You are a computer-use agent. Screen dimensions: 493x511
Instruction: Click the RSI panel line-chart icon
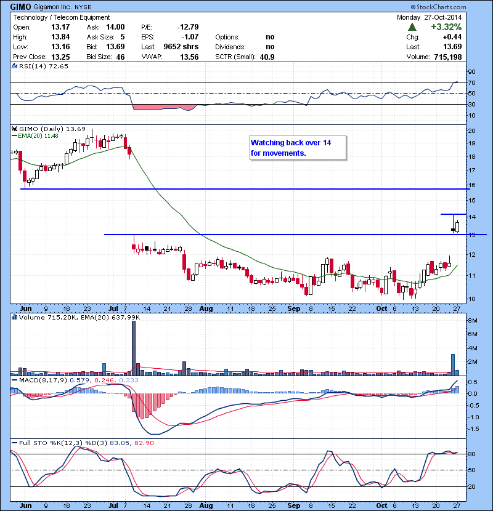(x=14, y=66)
